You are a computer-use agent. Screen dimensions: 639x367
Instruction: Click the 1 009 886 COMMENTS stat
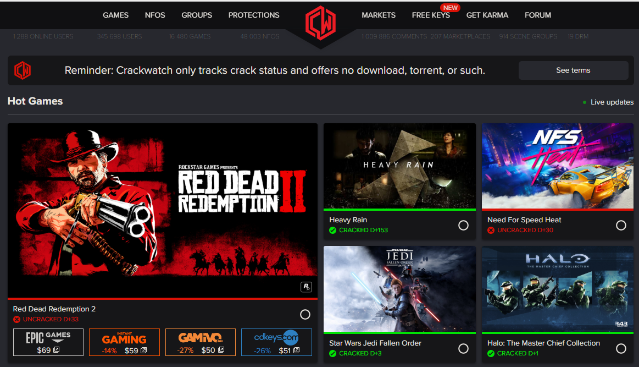pos(394,36)
